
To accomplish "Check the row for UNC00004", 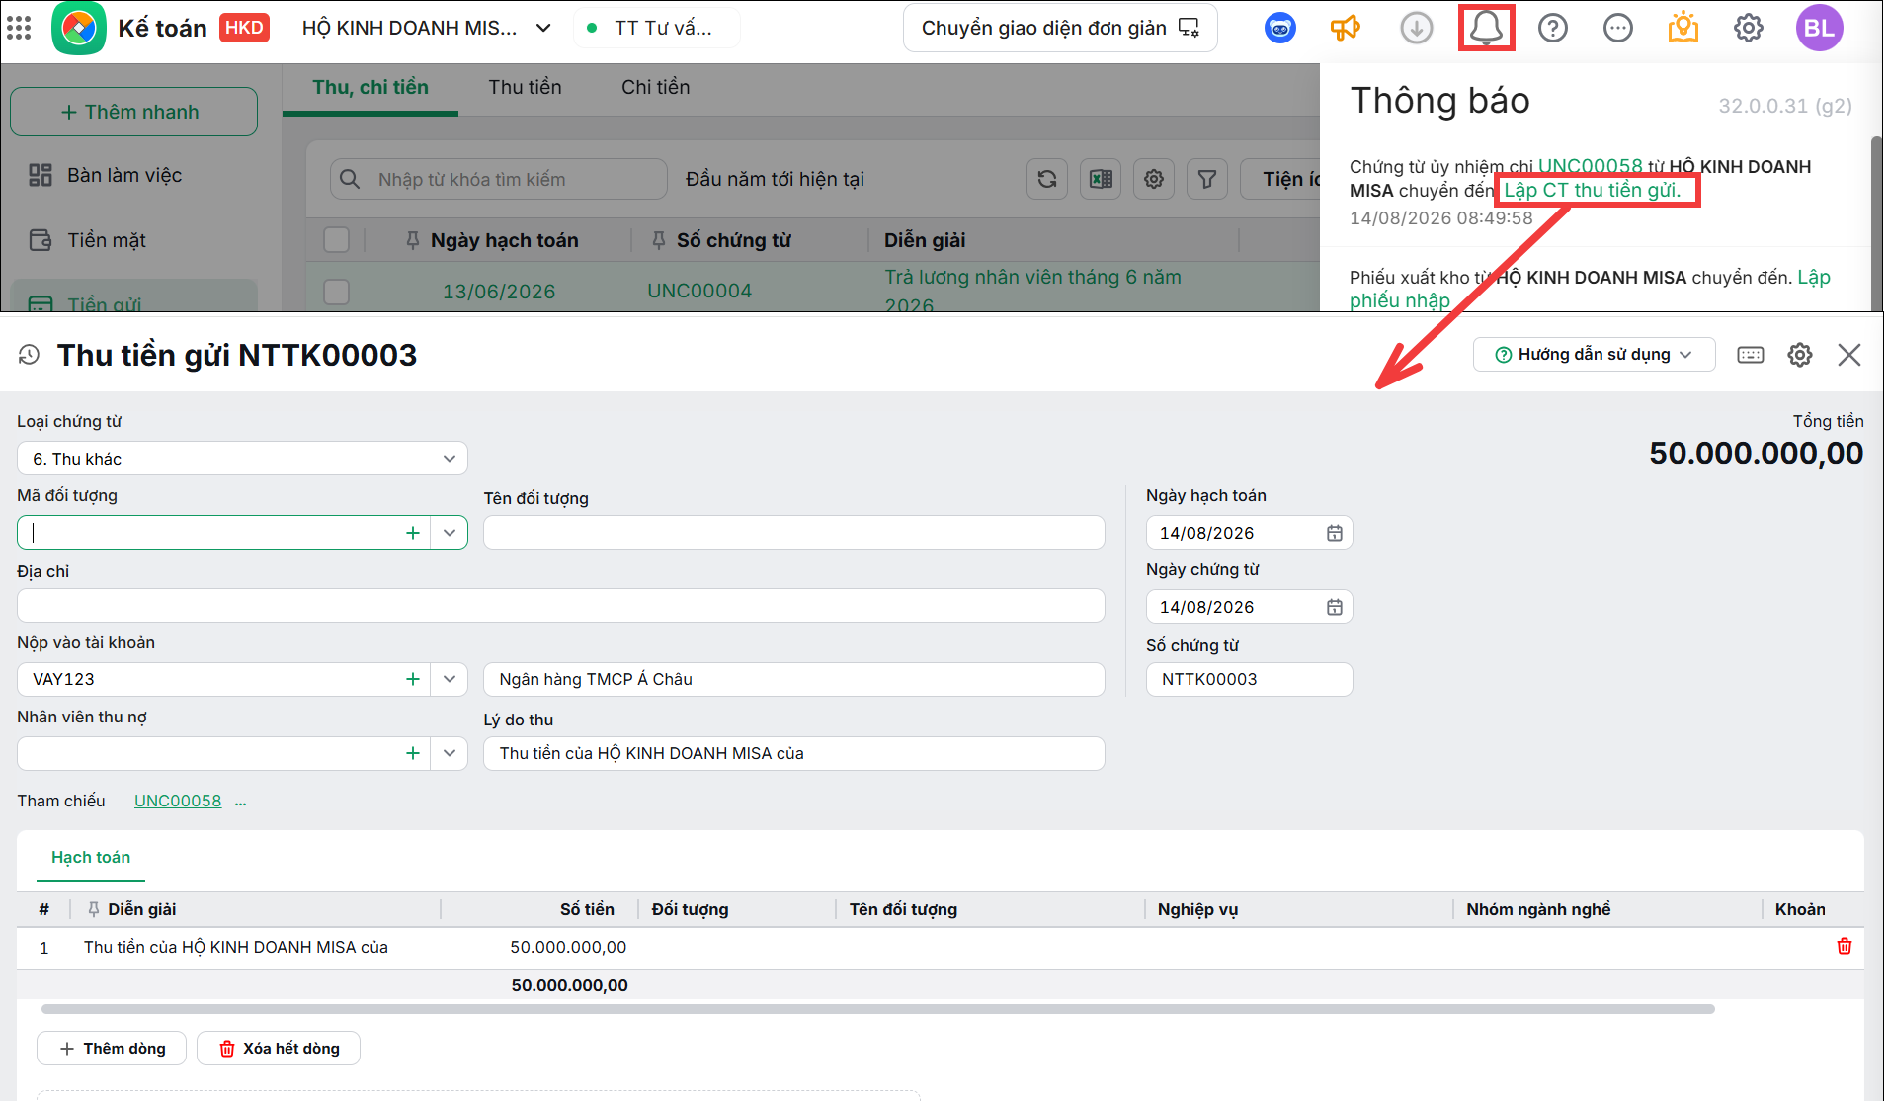I will 337,292.
